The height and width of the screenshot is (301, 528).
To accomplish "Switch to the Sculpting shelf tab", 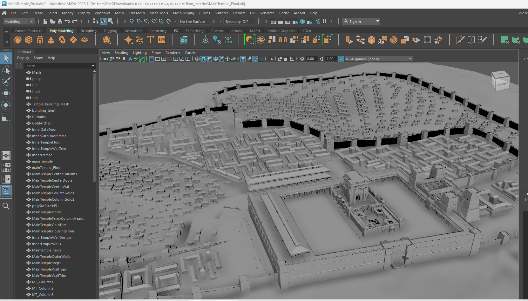I will 88,30.
